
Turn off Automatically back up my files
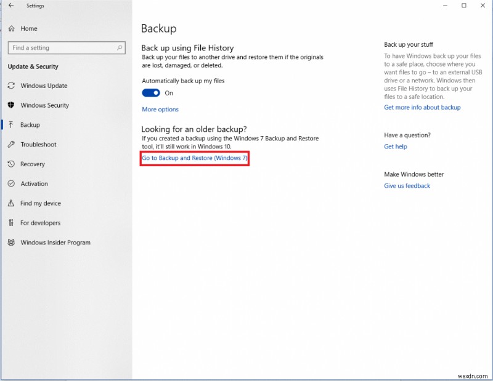(x=150, y=93)
